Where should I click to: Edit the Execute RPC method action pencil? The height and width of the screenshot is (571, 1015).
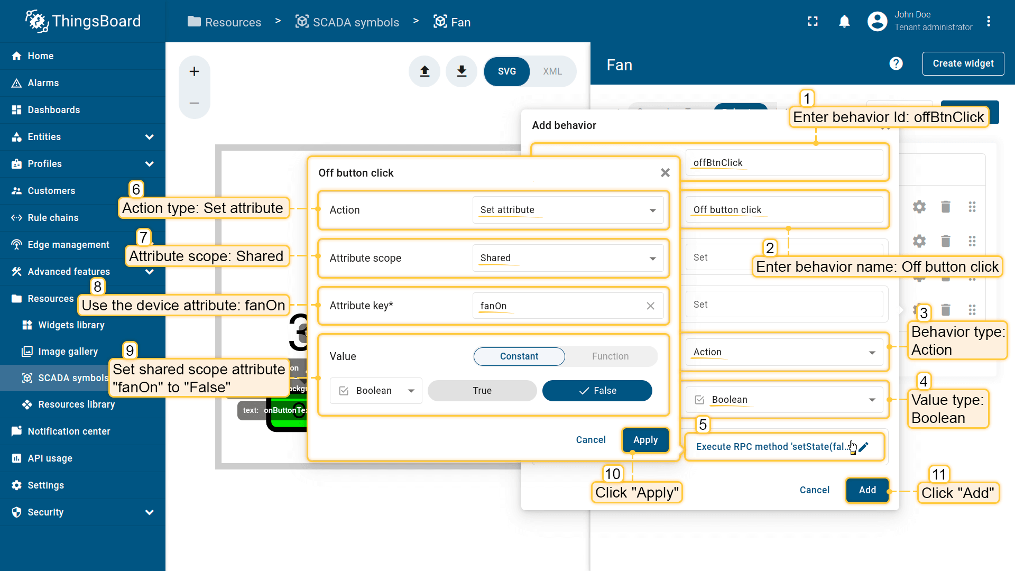click(864, 447)
